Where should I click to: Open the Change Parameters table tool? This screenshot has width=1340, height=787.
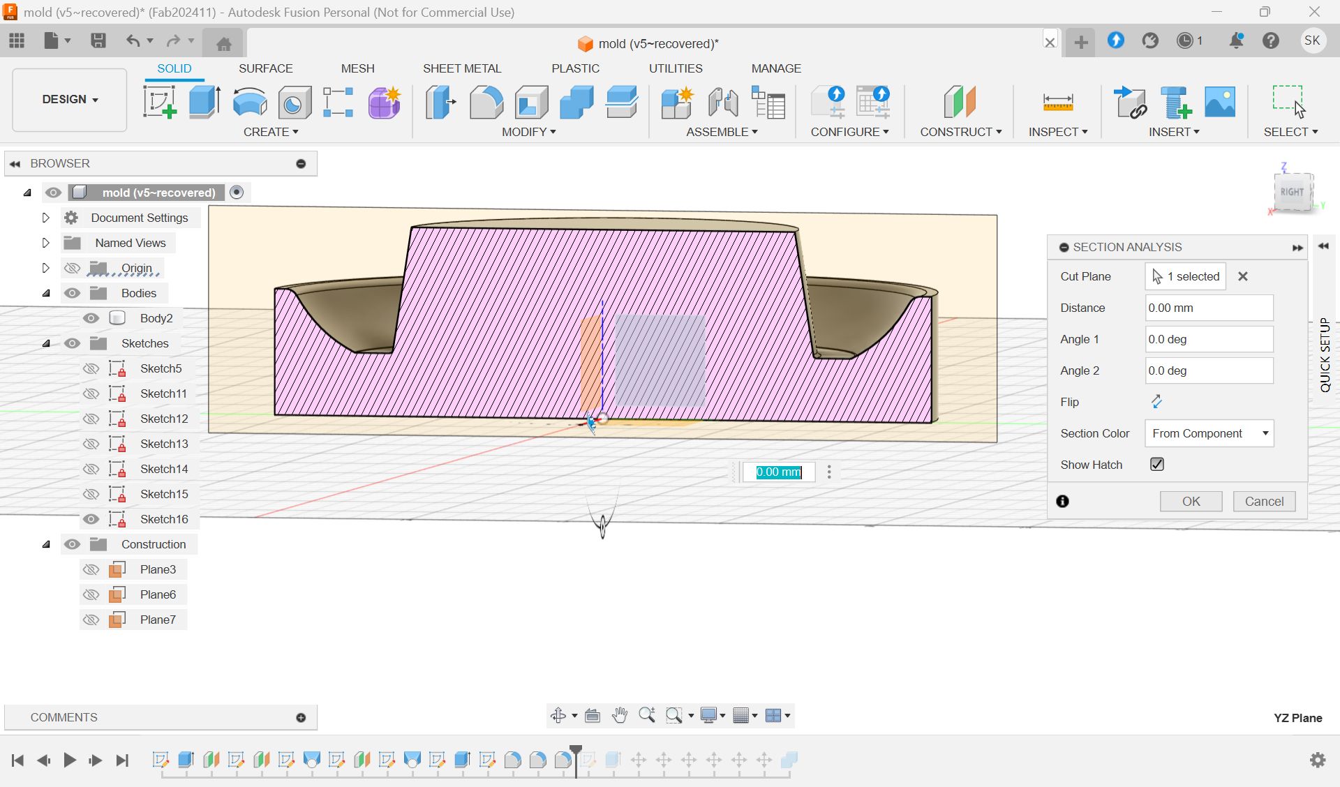pos(768,102)
